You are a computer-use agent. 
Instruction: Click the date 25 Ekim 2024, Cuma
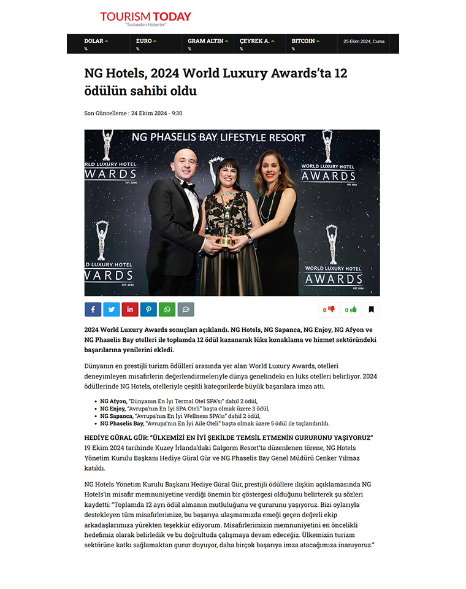click(364, 41)
